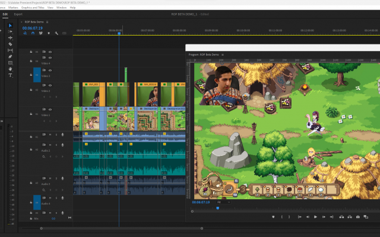Toggle Video 4 track output eye
Image resolution: width=380 pixels, height=237 pixels.
point(50,58)
